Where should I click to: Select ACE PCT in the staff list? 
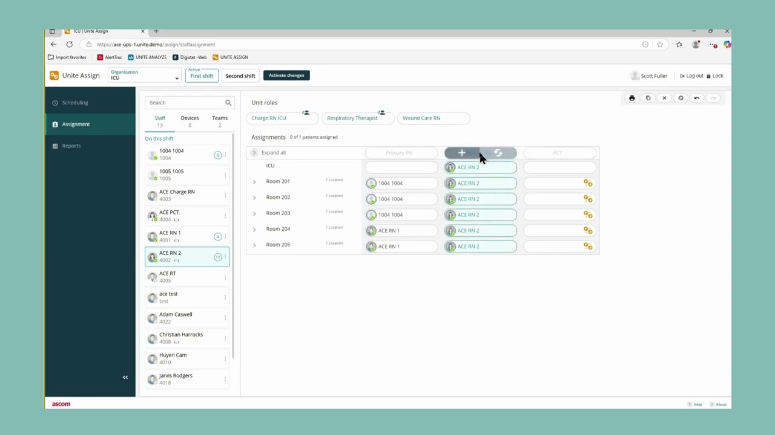[187, 216]
